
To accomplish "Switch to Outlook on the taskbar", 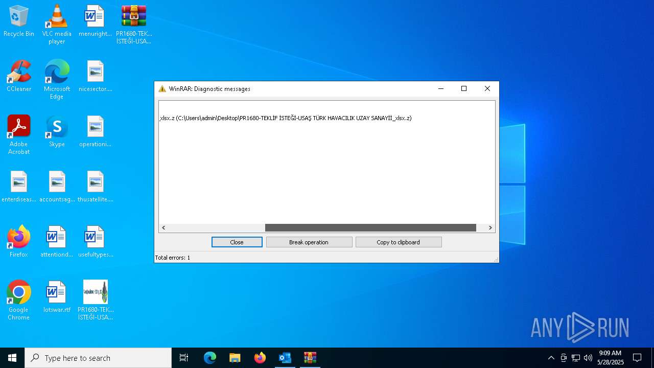I will (285, 358).
